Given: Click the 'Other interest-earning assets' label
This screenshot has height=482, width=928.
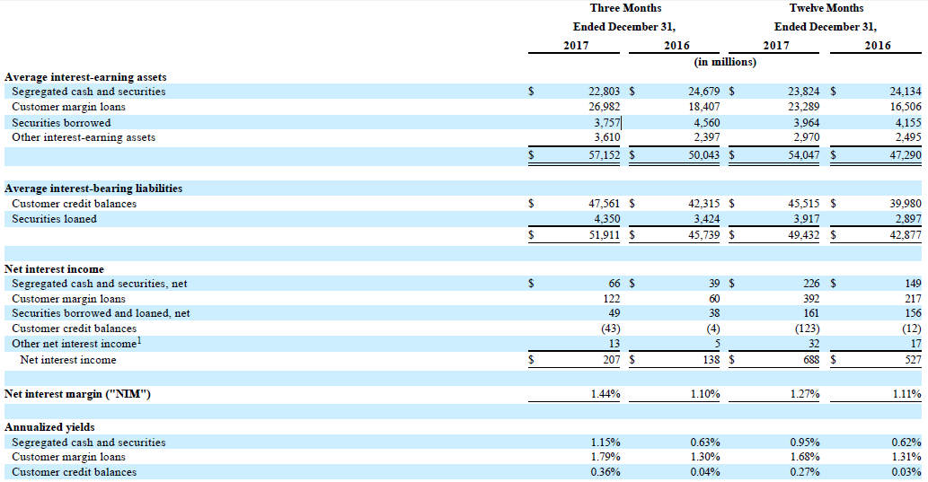Looking at the screenshot, I should [x=84, y=137].
